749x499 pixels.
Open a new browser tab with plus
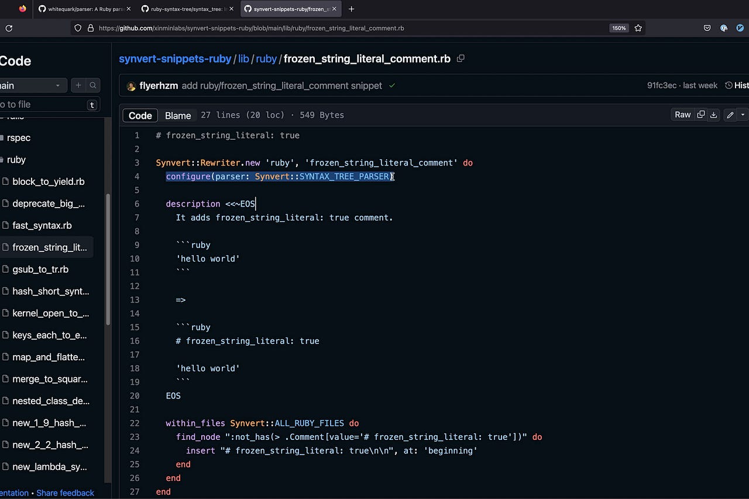(351, 9)
